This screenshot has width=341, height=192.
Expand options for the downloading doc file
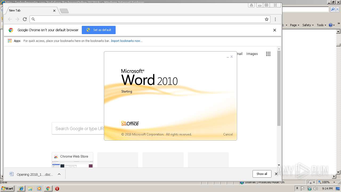(59, 174)
